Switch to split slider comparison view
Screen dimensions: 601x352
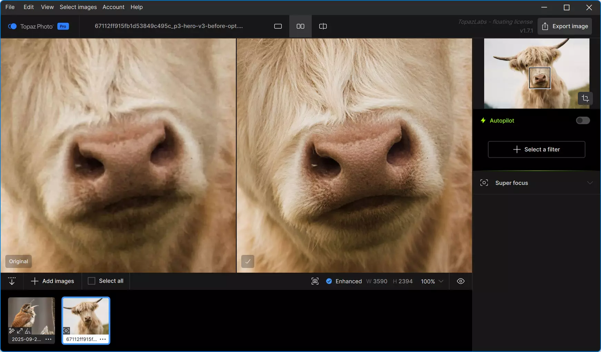[323, 26]
